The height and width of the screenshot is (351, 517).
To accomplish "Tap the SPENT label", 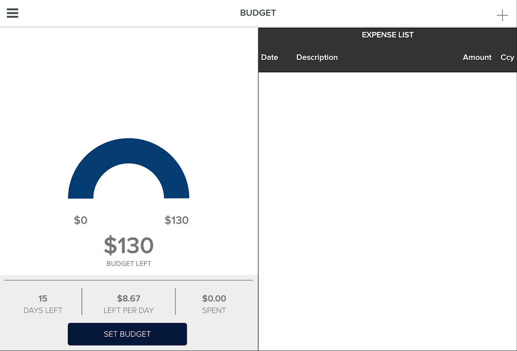I will point(214,311).
